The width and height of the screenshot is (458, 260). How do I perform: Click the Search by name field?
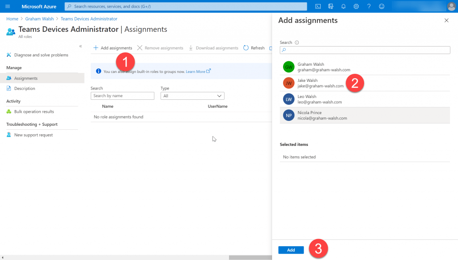click(x=123, y=96)
